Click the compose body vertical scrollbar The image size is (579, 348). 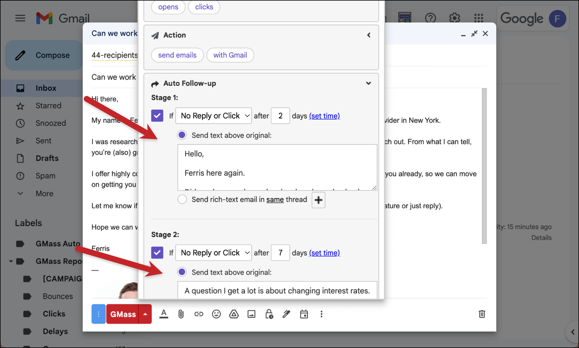(484, 166)
